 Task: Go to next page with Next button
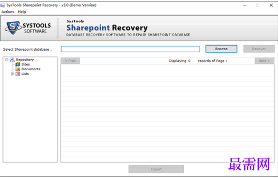(x=264, y=61)
